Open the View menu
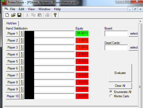143x108 pixels. (x=31, y=9)
